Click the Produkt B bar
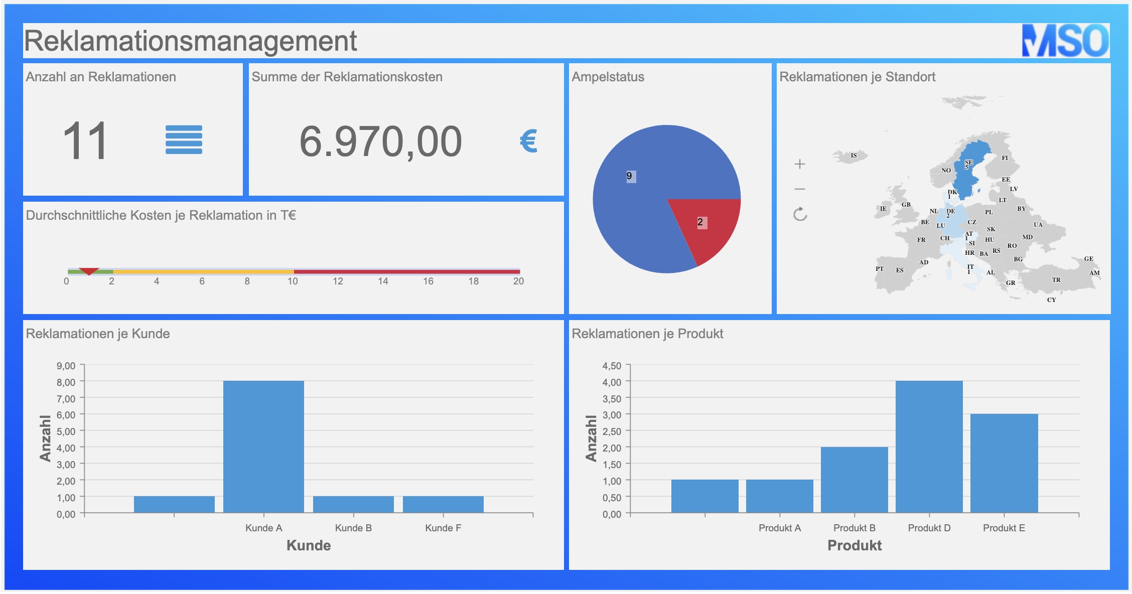The width and height of the screenshot is (1132, 594). tap(854, 480)
